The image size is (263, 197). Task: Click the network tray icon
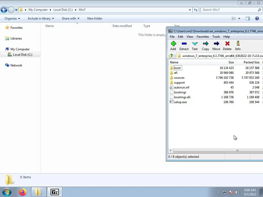coord(224,192)
